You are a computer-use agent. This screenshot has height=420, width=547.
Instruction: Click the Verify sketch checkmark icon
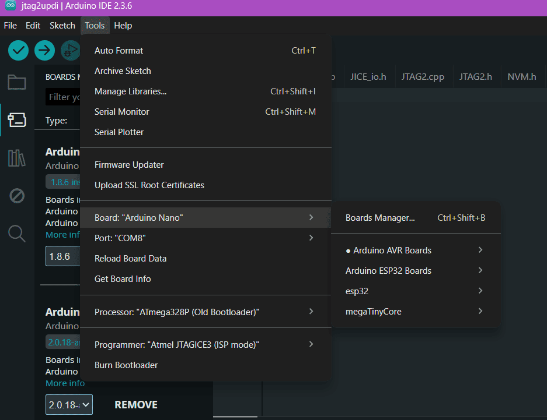coord(18,50)
